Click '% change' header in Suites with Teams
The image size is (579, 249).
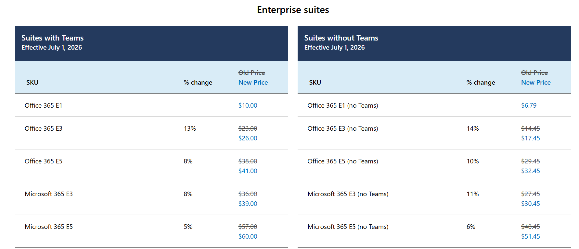pos(198,82)
